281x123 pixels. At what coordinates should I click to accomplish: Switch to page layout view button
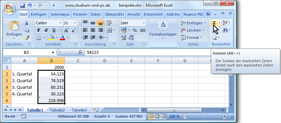coord(157,117)
